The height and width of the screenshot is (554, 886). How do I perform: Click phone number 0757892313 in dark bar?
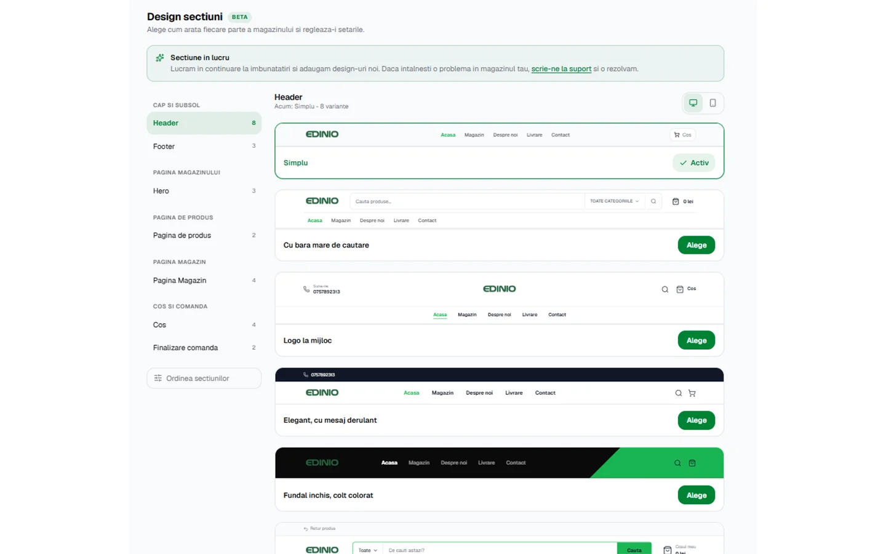tap(323, 374)
